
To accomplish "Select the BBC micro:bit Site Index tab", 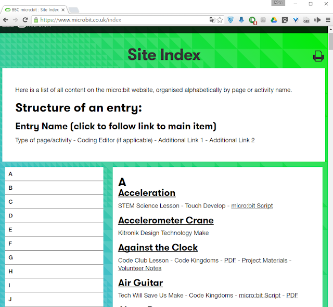I will pyautogui.click(x=35, y=10).
